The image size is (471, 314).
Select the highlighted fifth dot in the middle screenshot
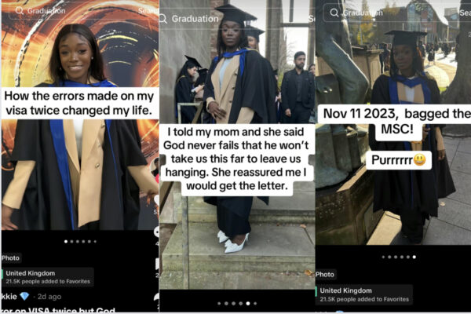click(x=248, y=304)
